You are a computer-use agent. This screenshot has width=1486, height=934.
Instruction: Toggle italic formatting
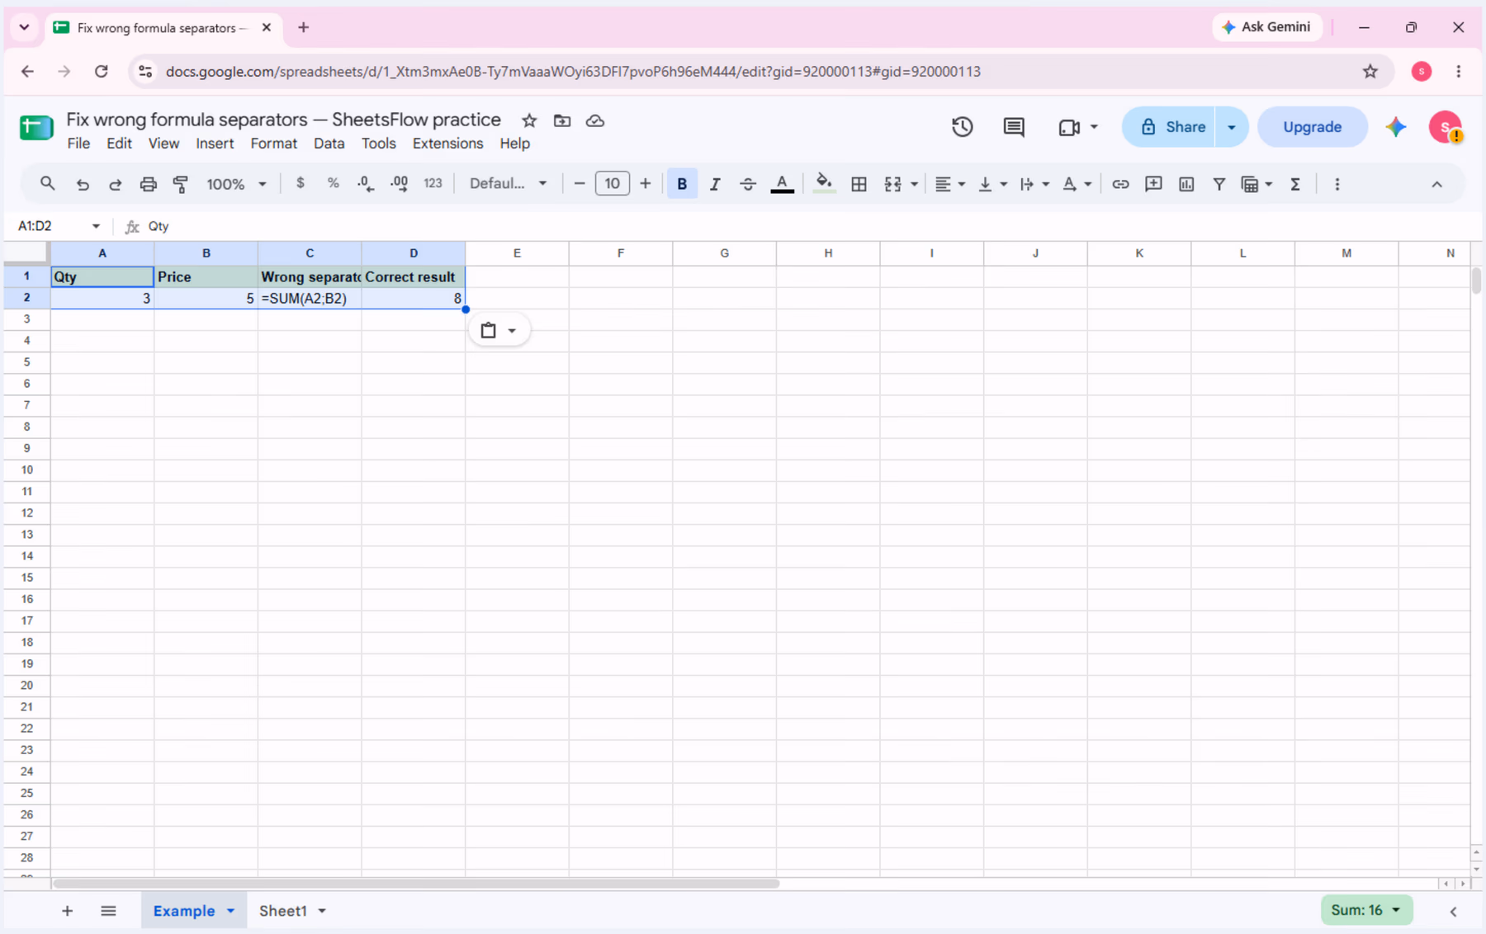[x=715, y=184]
